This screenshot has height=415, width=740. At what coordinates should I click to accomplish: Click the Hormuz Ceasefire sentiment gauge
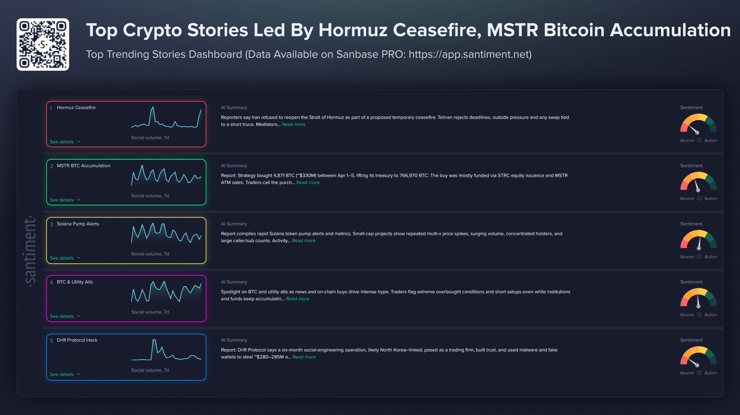click(x=698, y=124)
